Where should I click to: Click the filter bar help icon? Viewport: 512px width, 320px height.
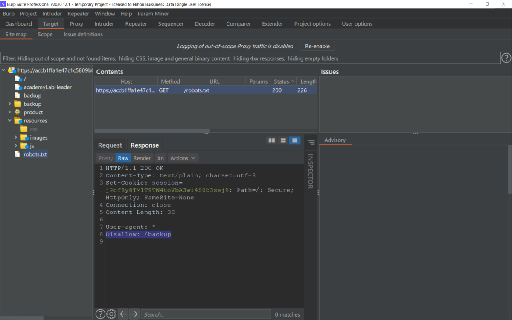(506, 58)
